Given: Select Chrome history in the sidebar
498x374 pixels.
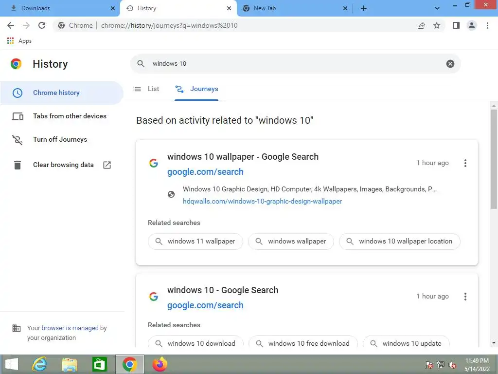Looking at the screenshot, I should [62, 93].
